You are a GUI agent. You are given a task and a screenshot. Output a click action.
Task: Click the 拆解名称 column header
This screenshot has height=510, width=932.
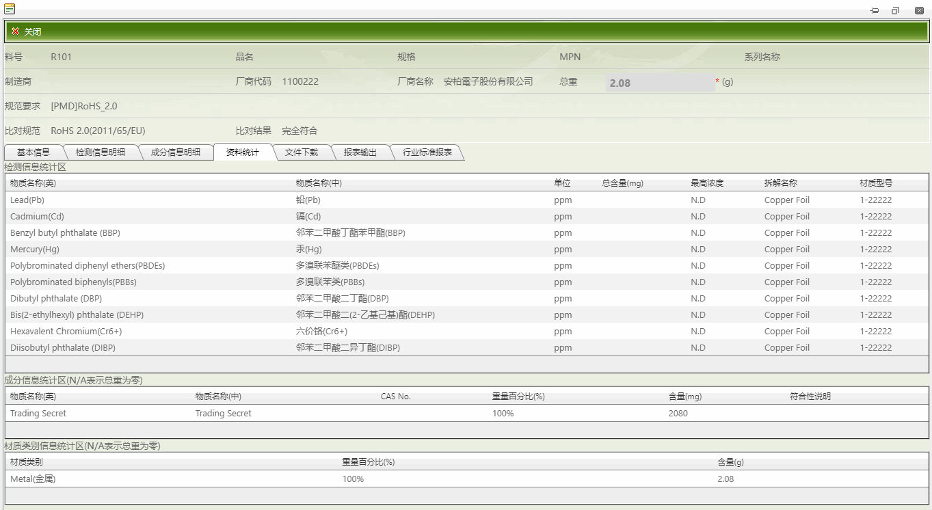[x=781, y=183]
